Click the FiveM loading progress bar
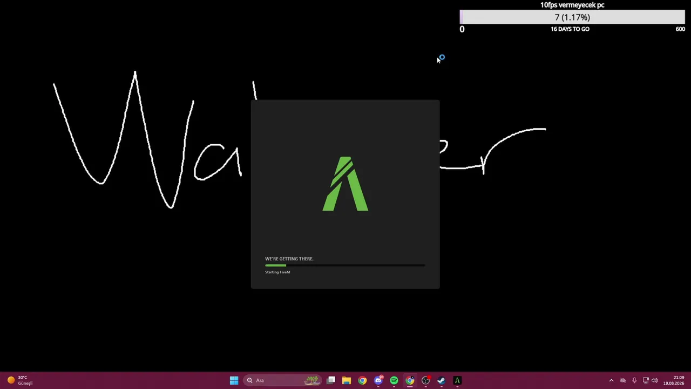This screenshot has height=389, width=691. [x=345, y=265]
